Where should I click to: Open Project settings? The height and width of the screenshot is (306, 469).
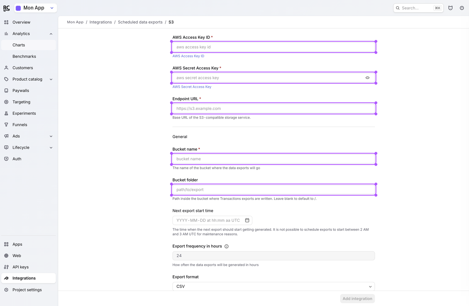pyautogui.click(x=29, y=290)
